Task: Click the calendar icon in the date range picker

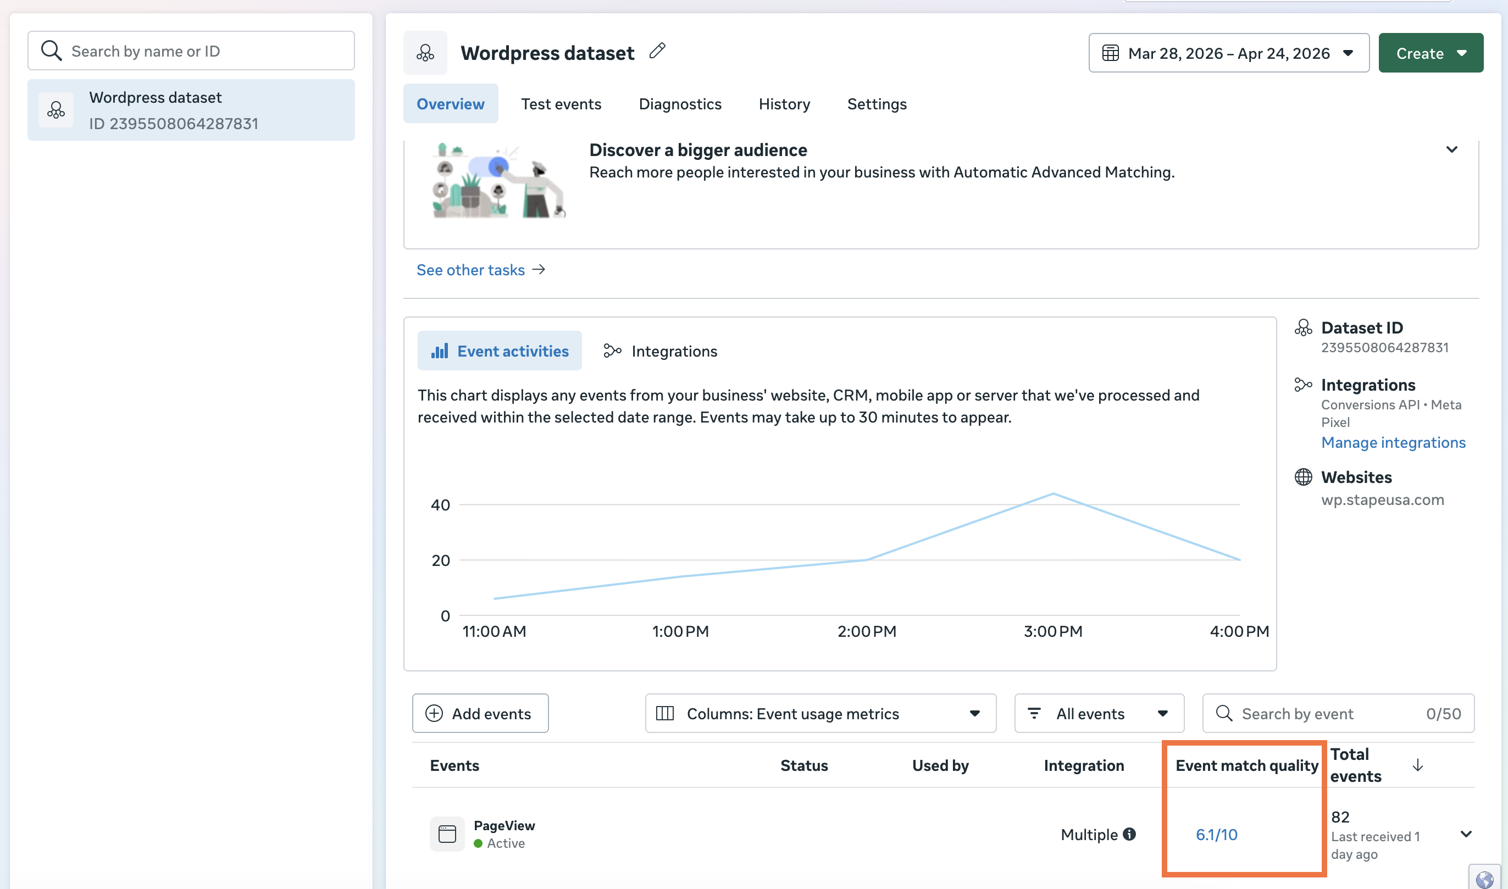Action: pos(1110,53)
